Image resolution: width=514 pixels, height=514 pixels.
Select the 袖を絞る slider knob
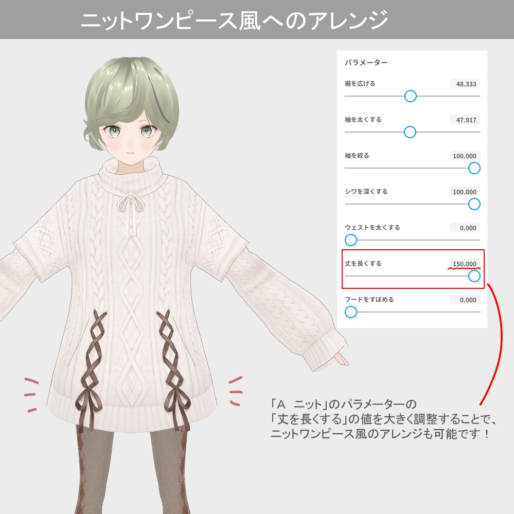coord(473,167)
